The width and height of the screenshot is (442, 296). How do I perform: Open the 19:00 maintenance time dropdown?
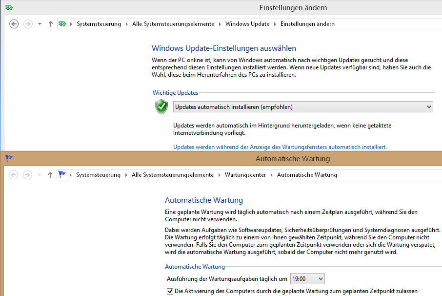point(307,279)
